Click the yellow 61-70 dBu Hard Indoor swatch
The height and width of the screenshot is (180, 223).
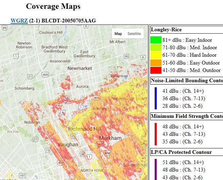click(156, 55)
